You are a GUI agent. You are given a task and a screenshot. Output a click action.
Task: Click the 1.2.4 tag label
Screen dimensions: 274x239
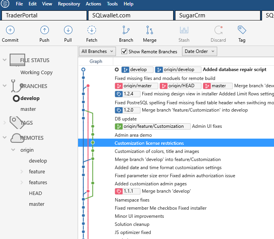[x=128, y=94]
